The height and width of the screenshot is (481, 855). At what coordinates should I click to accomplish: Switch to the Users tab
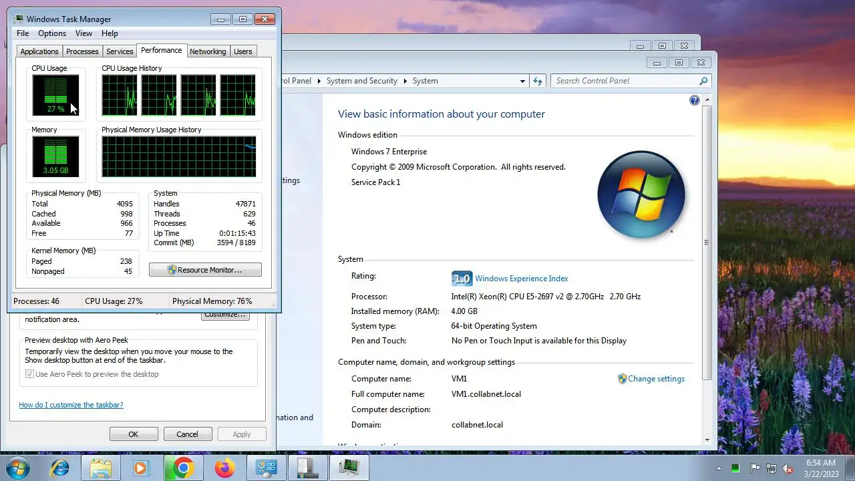(x=243, y=51)
